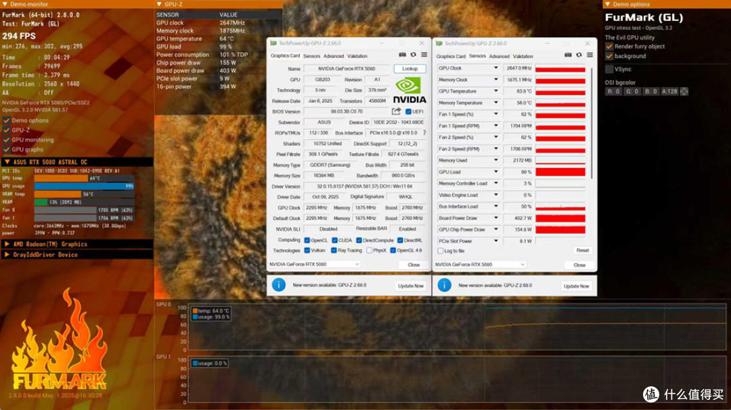
Task: Toggle GPU graphs checkbox
Action: [x=7, y=150]
